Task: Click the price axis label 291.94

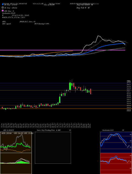Action: tap(129, 87)
